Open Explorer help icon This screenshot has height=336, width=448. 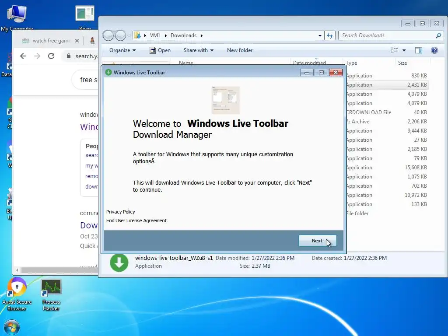coord(434,50)
